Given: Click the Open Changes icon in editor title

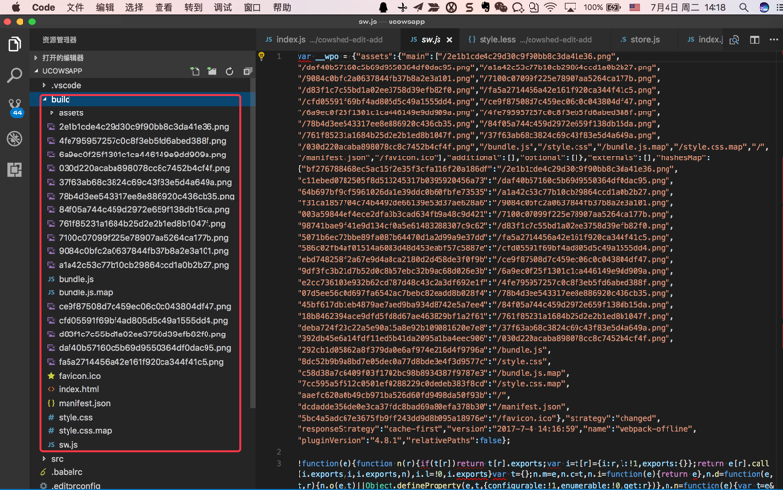Looking at the screenshot, I should 735,40.
